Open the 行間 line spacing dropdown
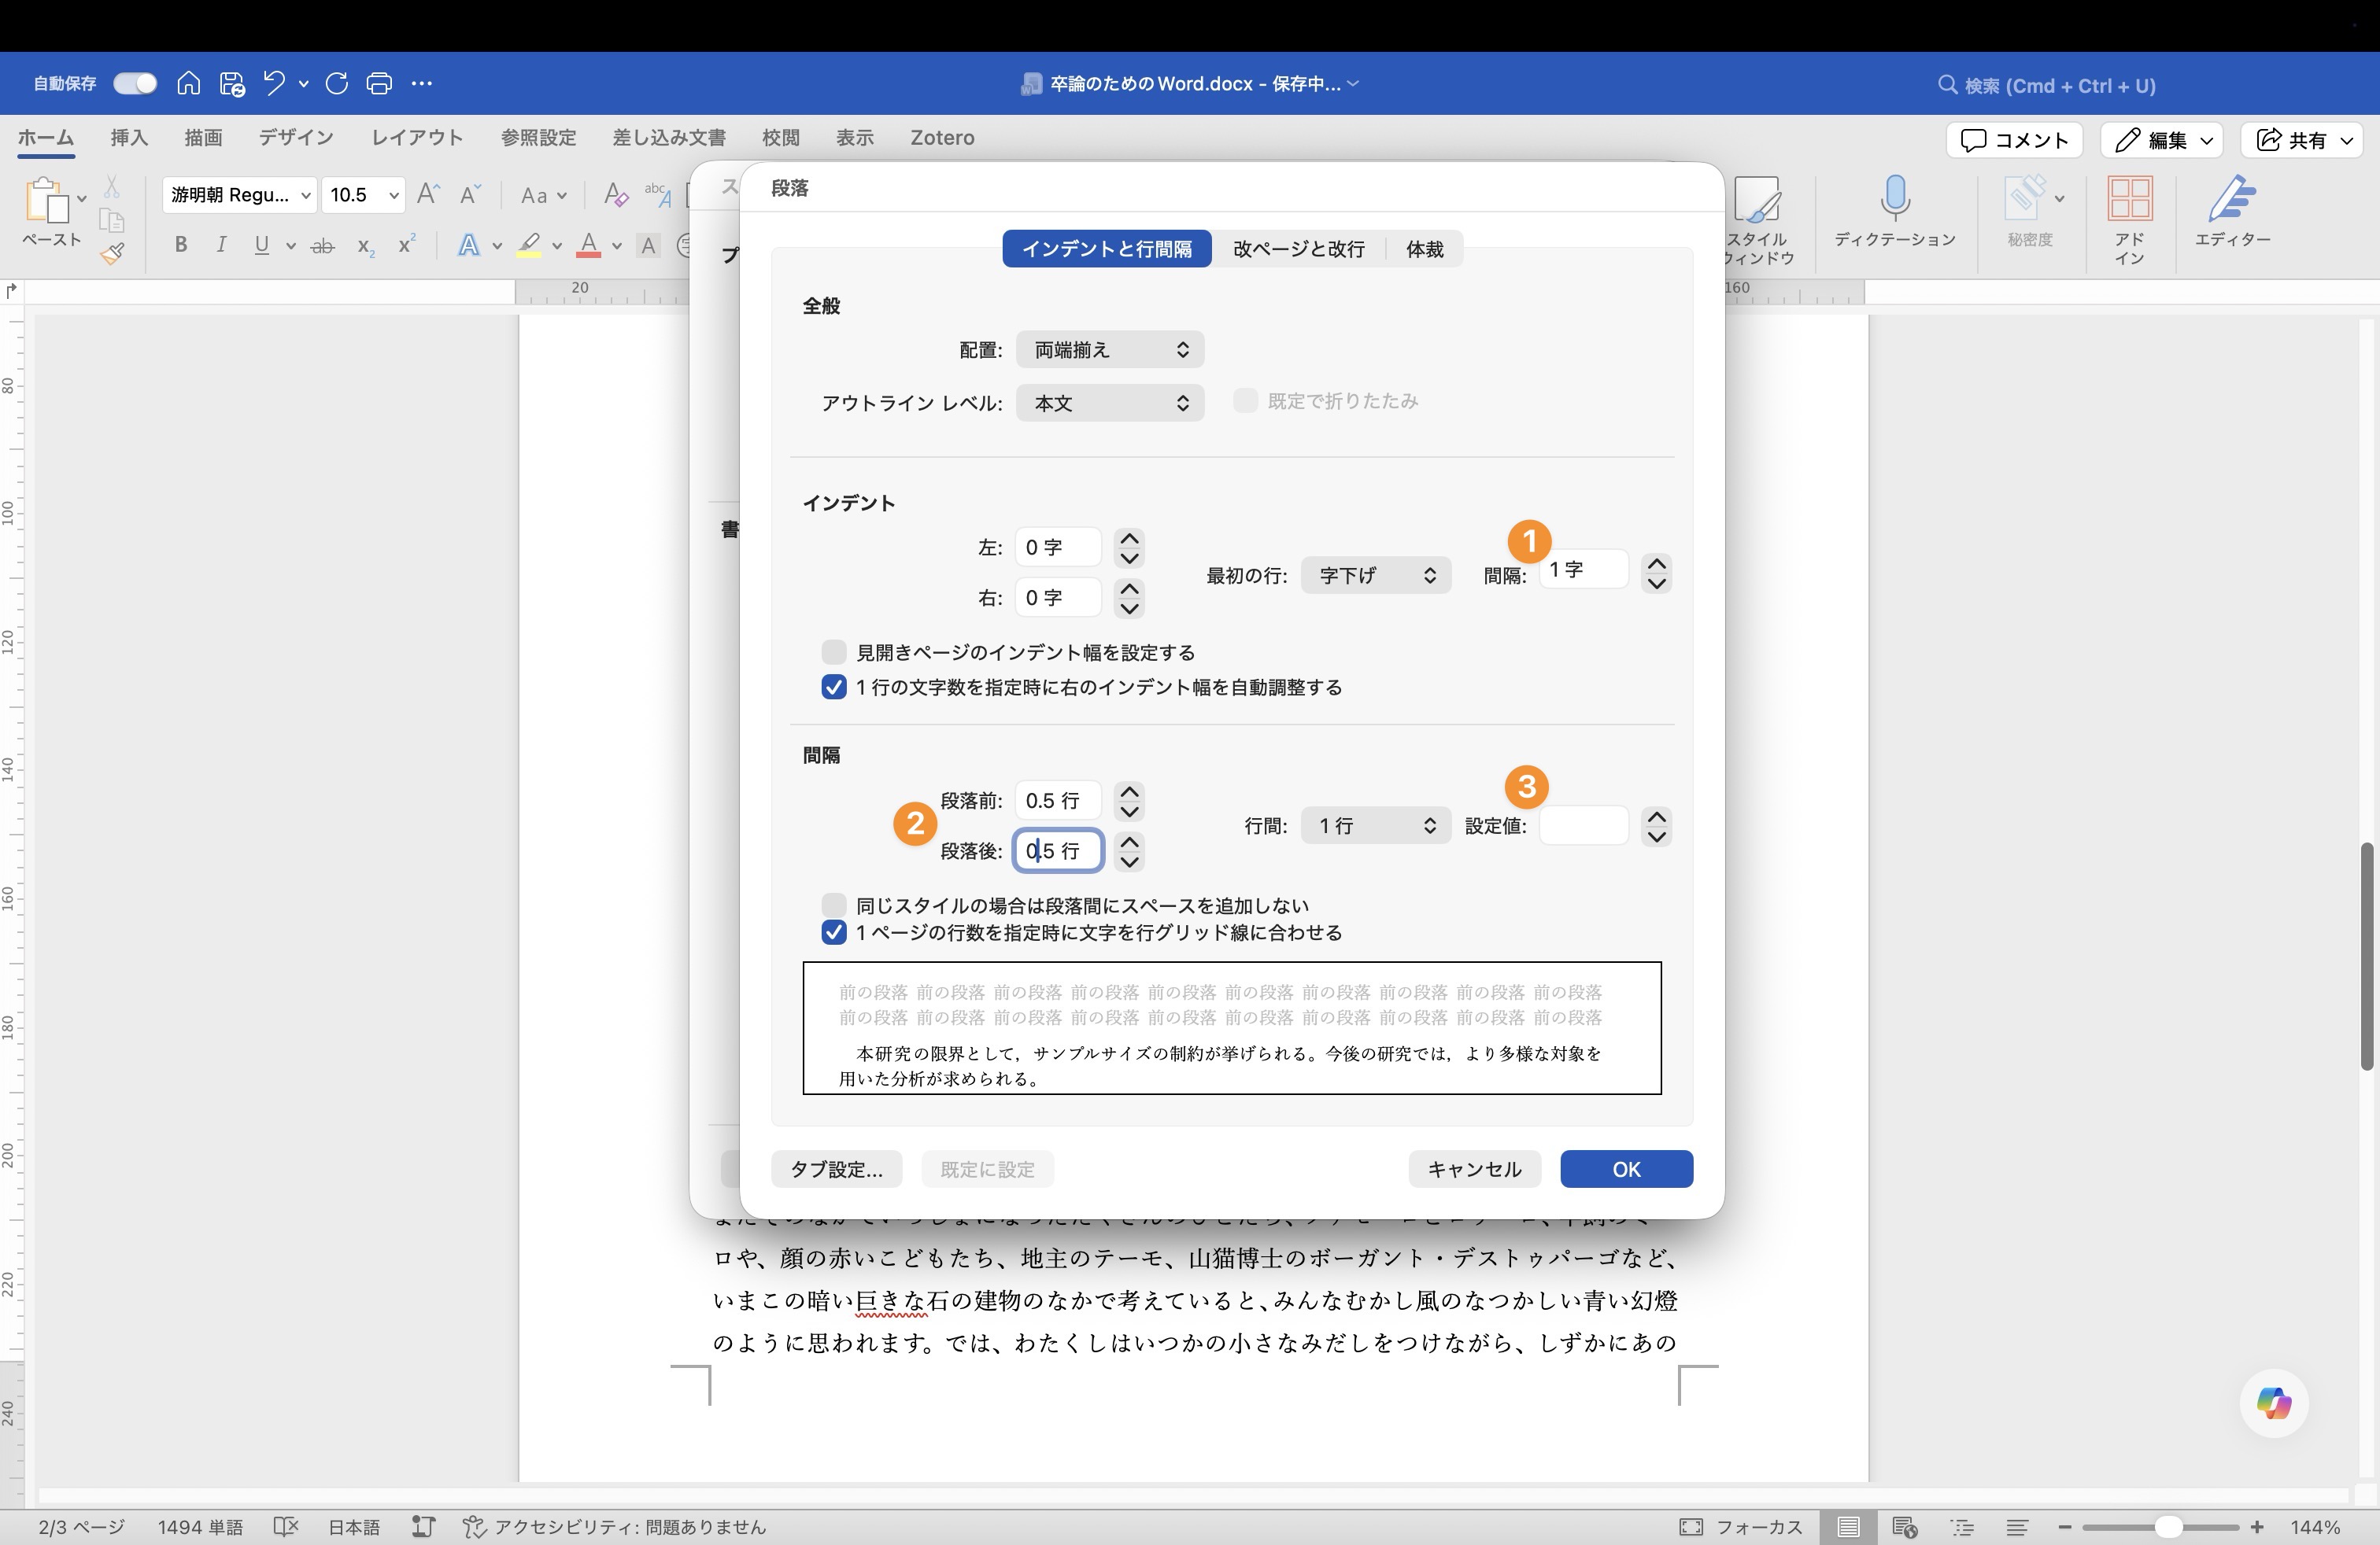 pyautogui.click(x=1374, y=825)
